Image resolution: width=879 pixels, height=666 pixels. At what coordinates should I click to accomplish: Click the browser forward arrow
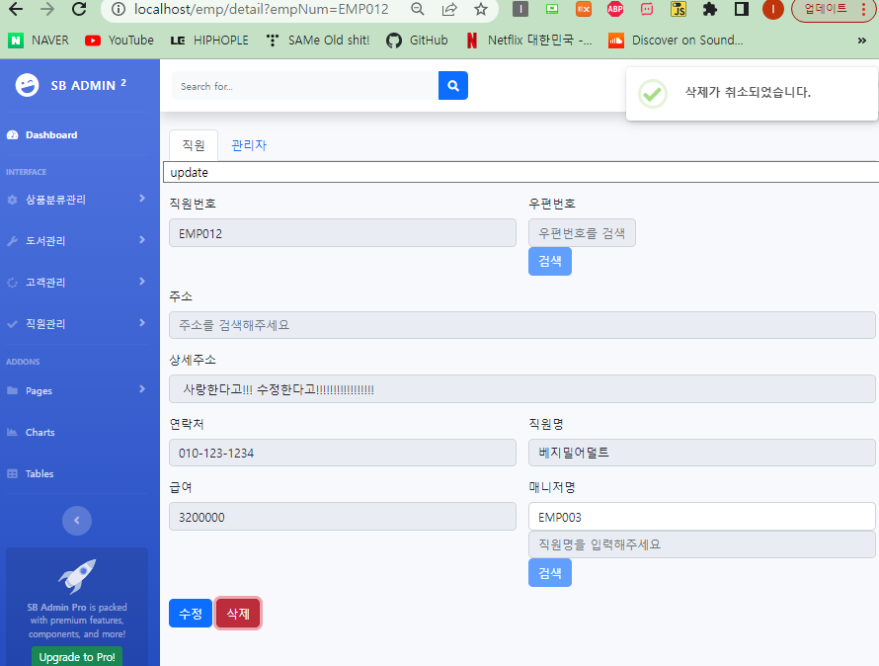pos(47,9)
